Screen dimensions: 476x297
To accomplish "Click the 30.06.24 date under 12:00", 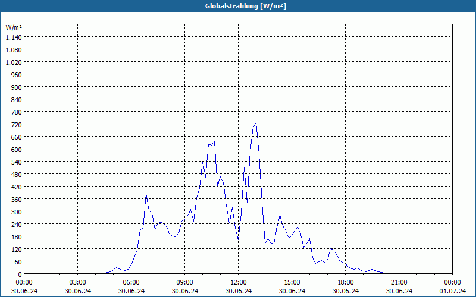I will coord(239,291).
